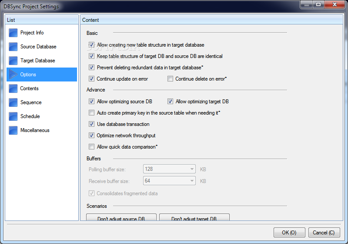Click the blue icon next to Contents
The image size is (348, 244).
tap(13, 88)
